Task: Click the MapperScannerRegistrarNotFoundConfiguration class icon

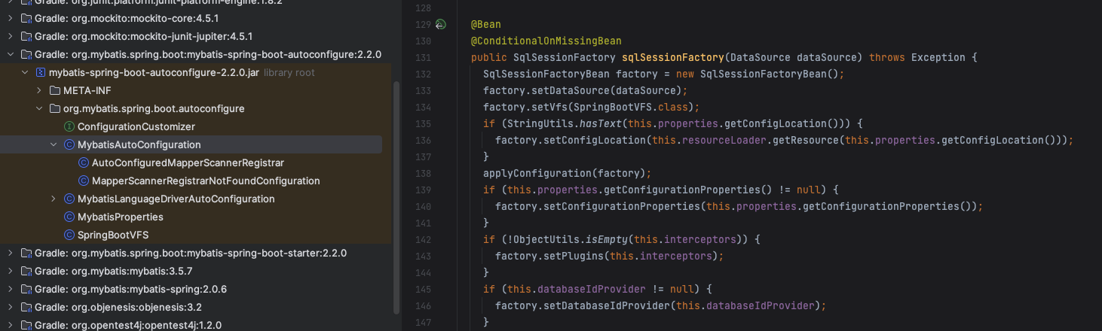Action: [x=84, y=181]
